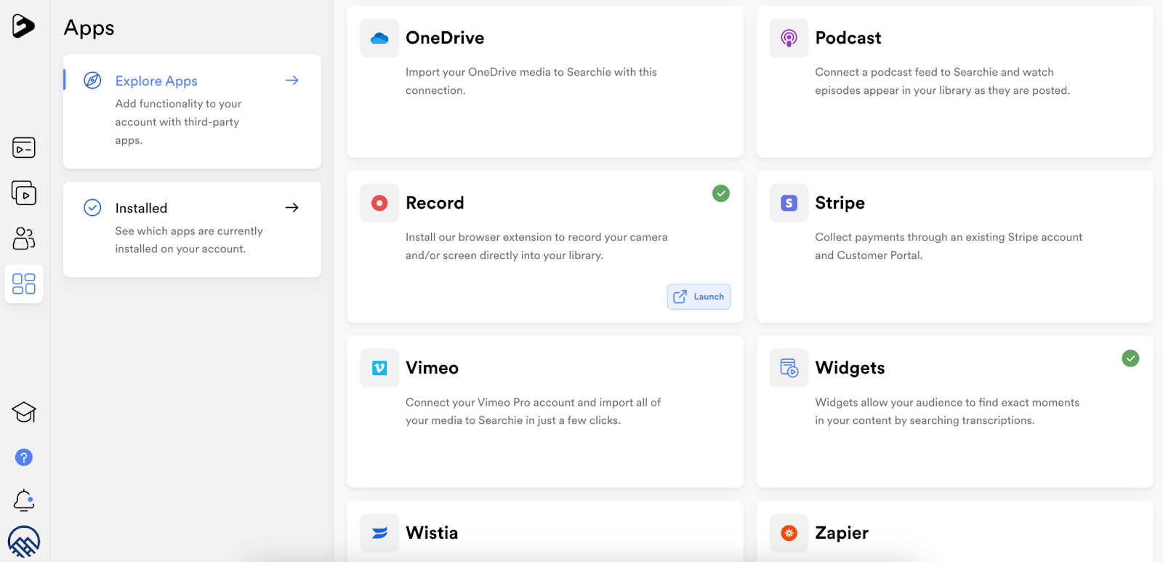Open the notifications bell icon
Viewport: 1163px width, 562px height.
24,500
